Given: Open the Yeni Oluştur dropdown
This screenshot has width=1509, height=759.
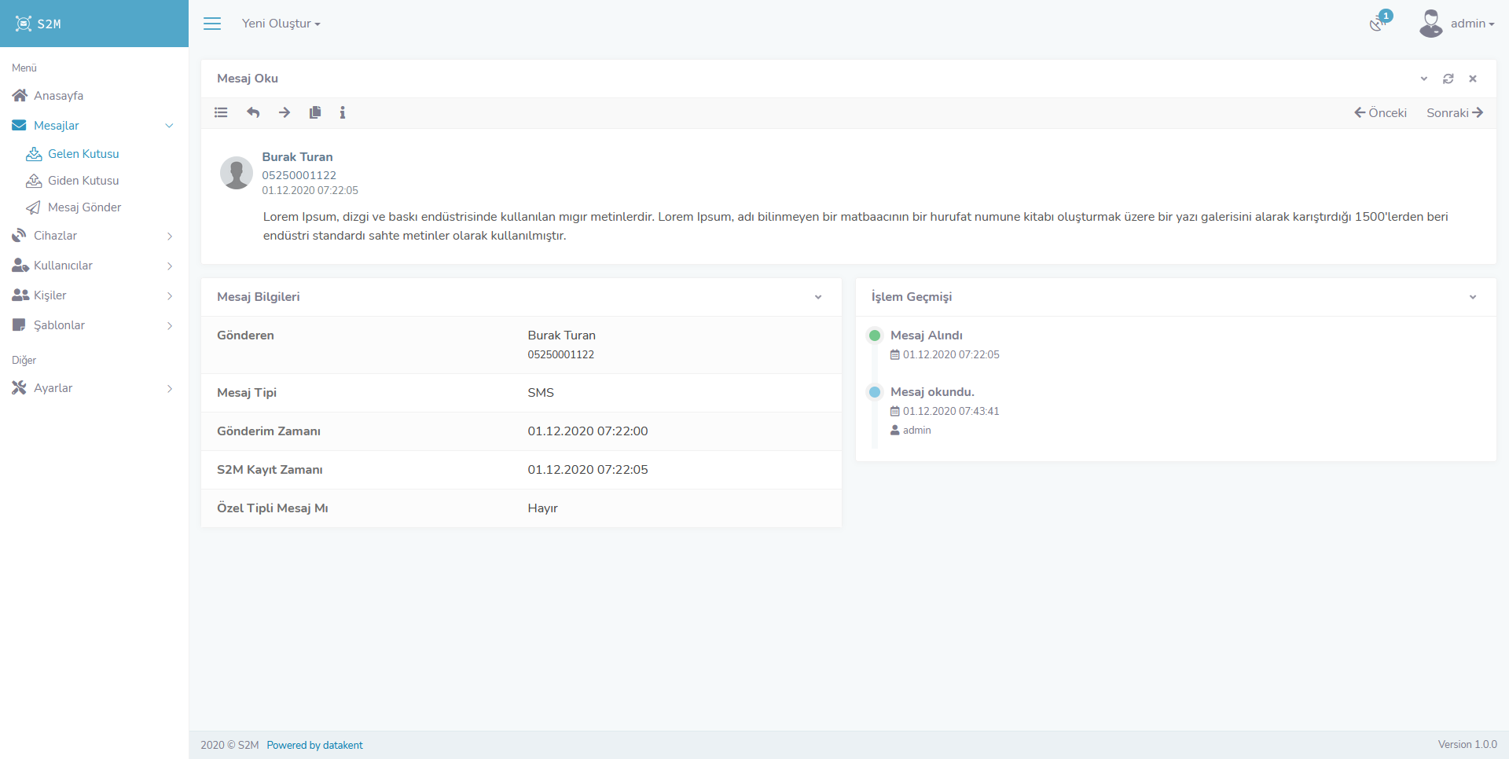Looking at the screenshot, I should pyautogui.click(x=281, y=24).
